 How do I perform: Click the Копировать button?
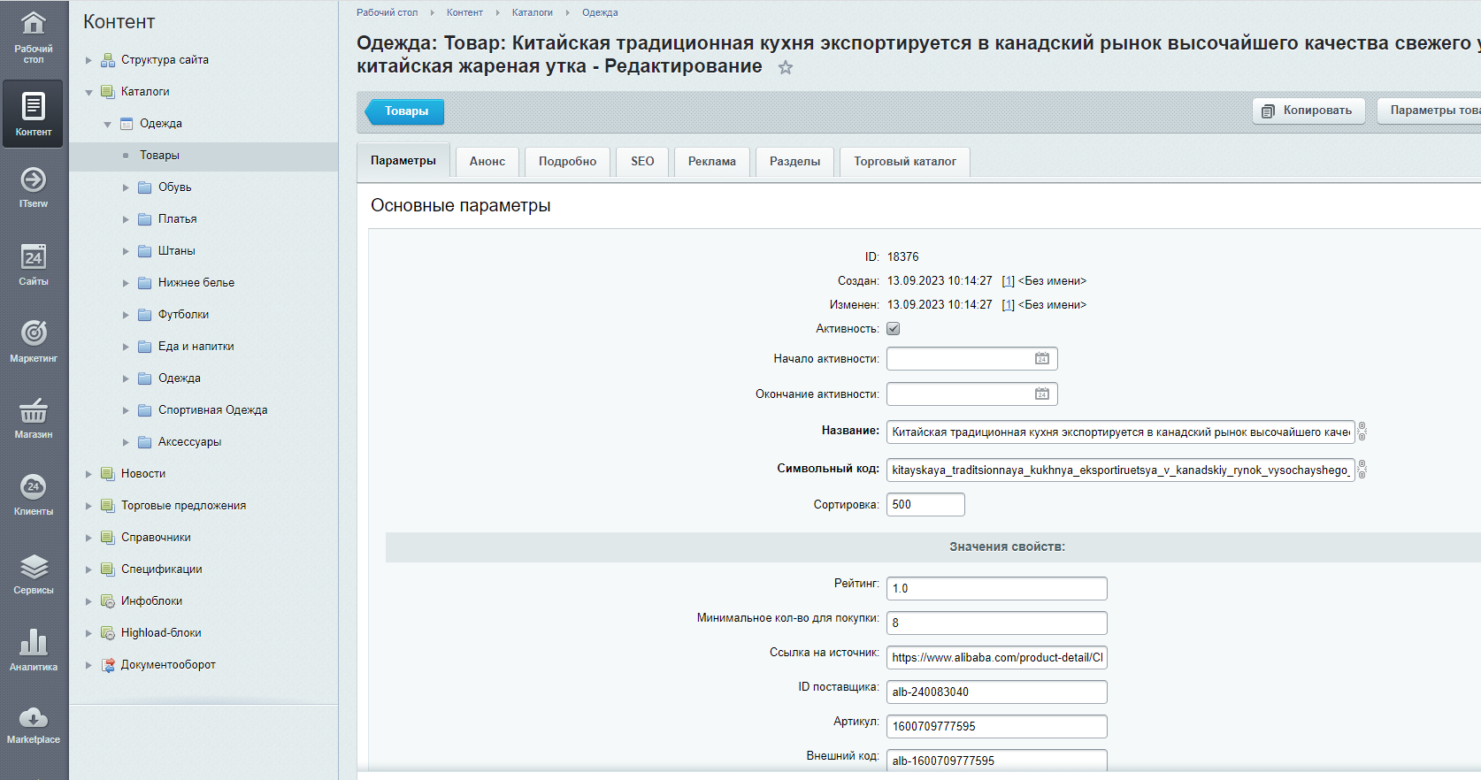pos(1308,111)
